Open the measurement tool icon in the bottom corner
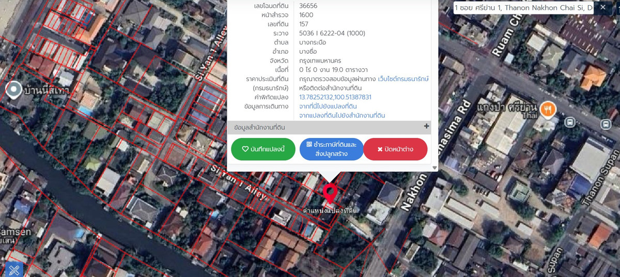Viewport: 620px width, 277px height. pyautogui.click(x=14, y=269)
